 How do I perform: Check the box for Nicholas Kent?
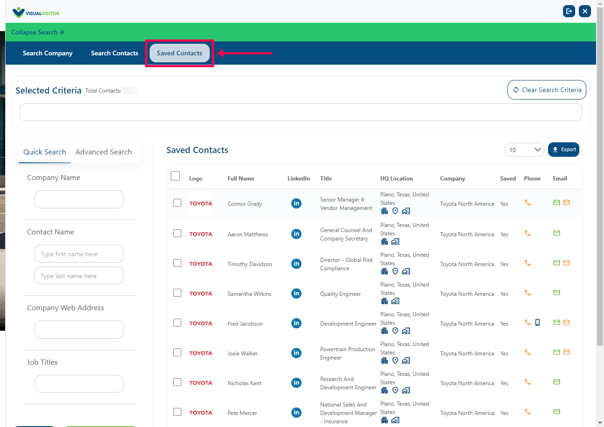click(x=177, y=382)
